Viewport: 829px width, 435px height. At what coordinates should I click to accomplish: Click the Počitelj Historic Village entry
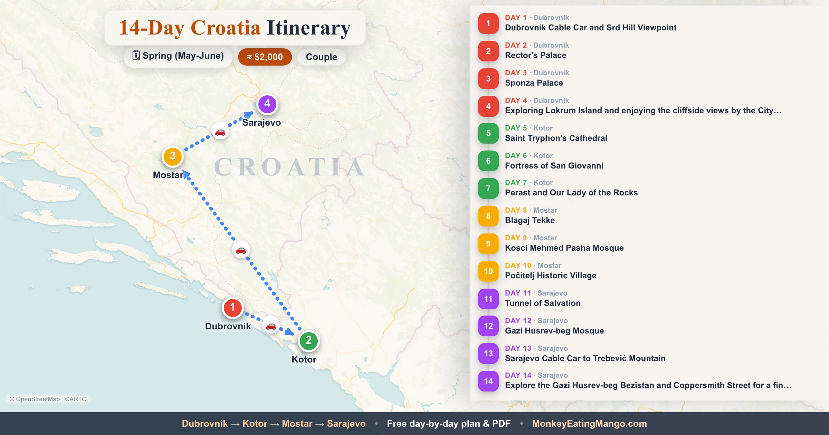(x=551, y=275)
